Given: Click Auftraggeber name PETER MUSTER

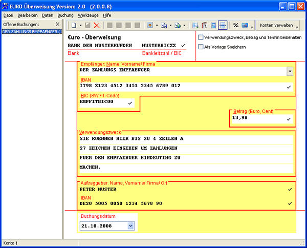Looking at the screenshot, I should tap(98, 189).
